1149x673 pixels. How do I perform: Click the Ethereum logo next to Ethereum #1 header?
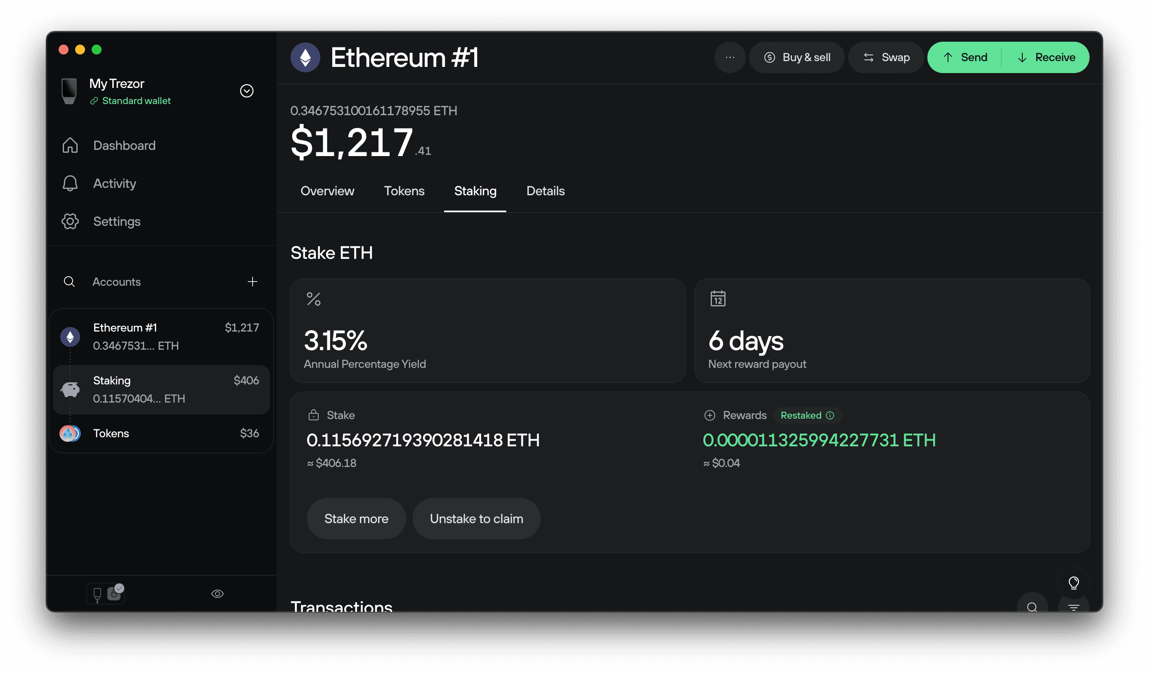(305, 57)
